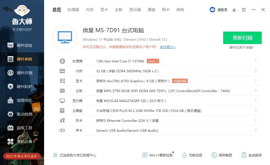
Task: Expand the 显示器 row chevron
Action: click(256, 100)
